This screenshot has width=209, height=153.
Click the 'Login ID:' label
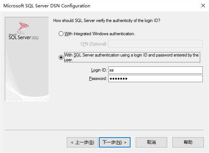click(x=99, y=70)
